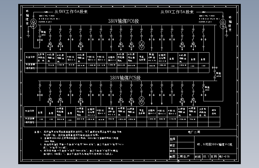Click the voltage transformer symbol on PC5 bus

coord(142,101)
